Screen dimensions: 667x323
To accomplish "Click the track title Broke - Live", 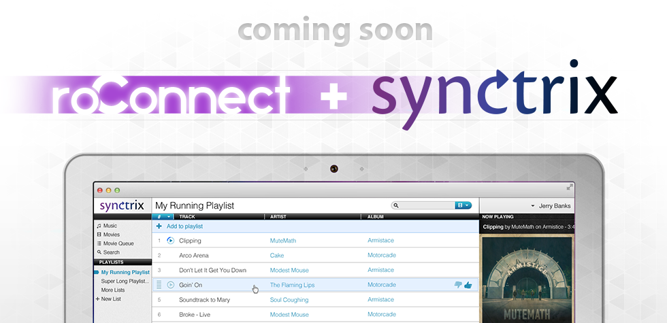I will pos(195,314).
